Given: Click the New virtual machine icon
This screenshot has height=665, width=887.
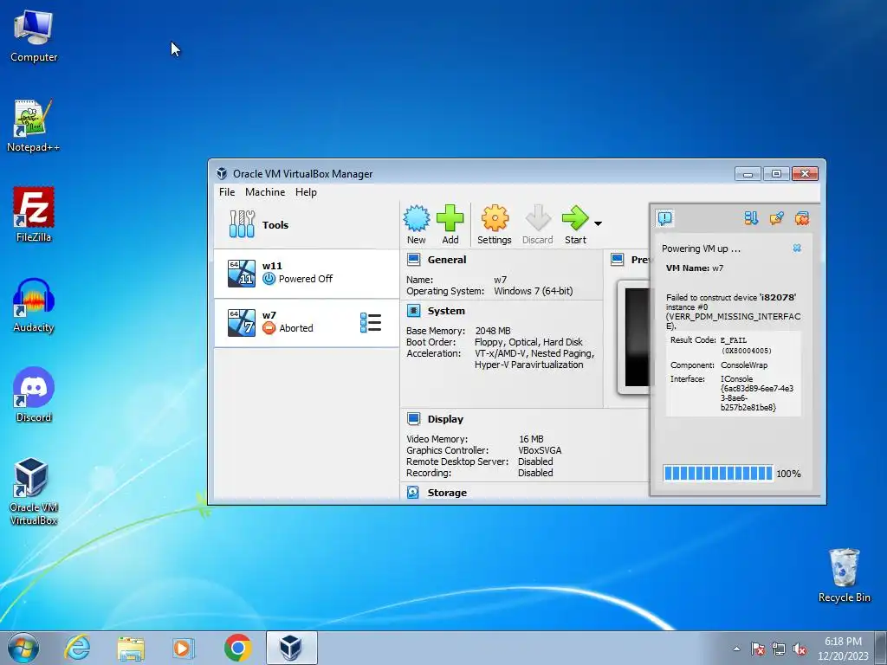Looking at the screenshot, I should 417,218.
